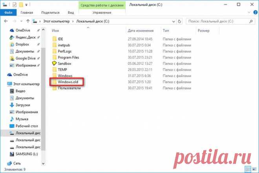Select the PerfLogs folder
Viewport: 259px width, 173px height.
pyautogui.click(x=64, y=51)
